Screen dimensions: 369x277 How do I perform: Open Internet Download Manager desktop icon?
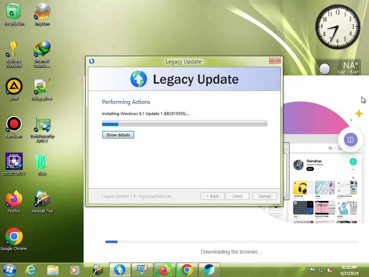[42, 54]
